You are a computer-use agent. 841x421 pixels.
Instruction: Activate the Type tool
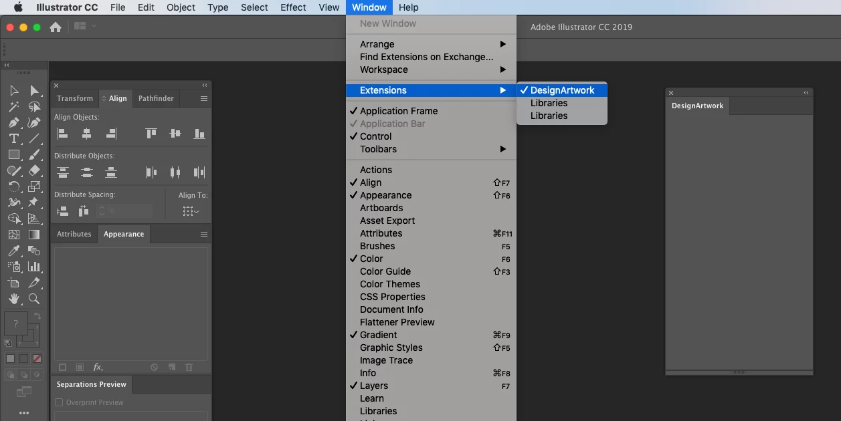pos(14,139)
